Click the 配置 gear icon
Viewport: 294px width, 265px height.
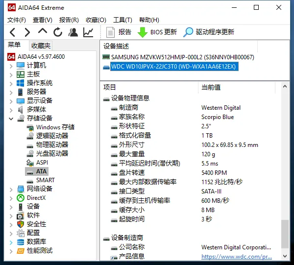(21, 233)
